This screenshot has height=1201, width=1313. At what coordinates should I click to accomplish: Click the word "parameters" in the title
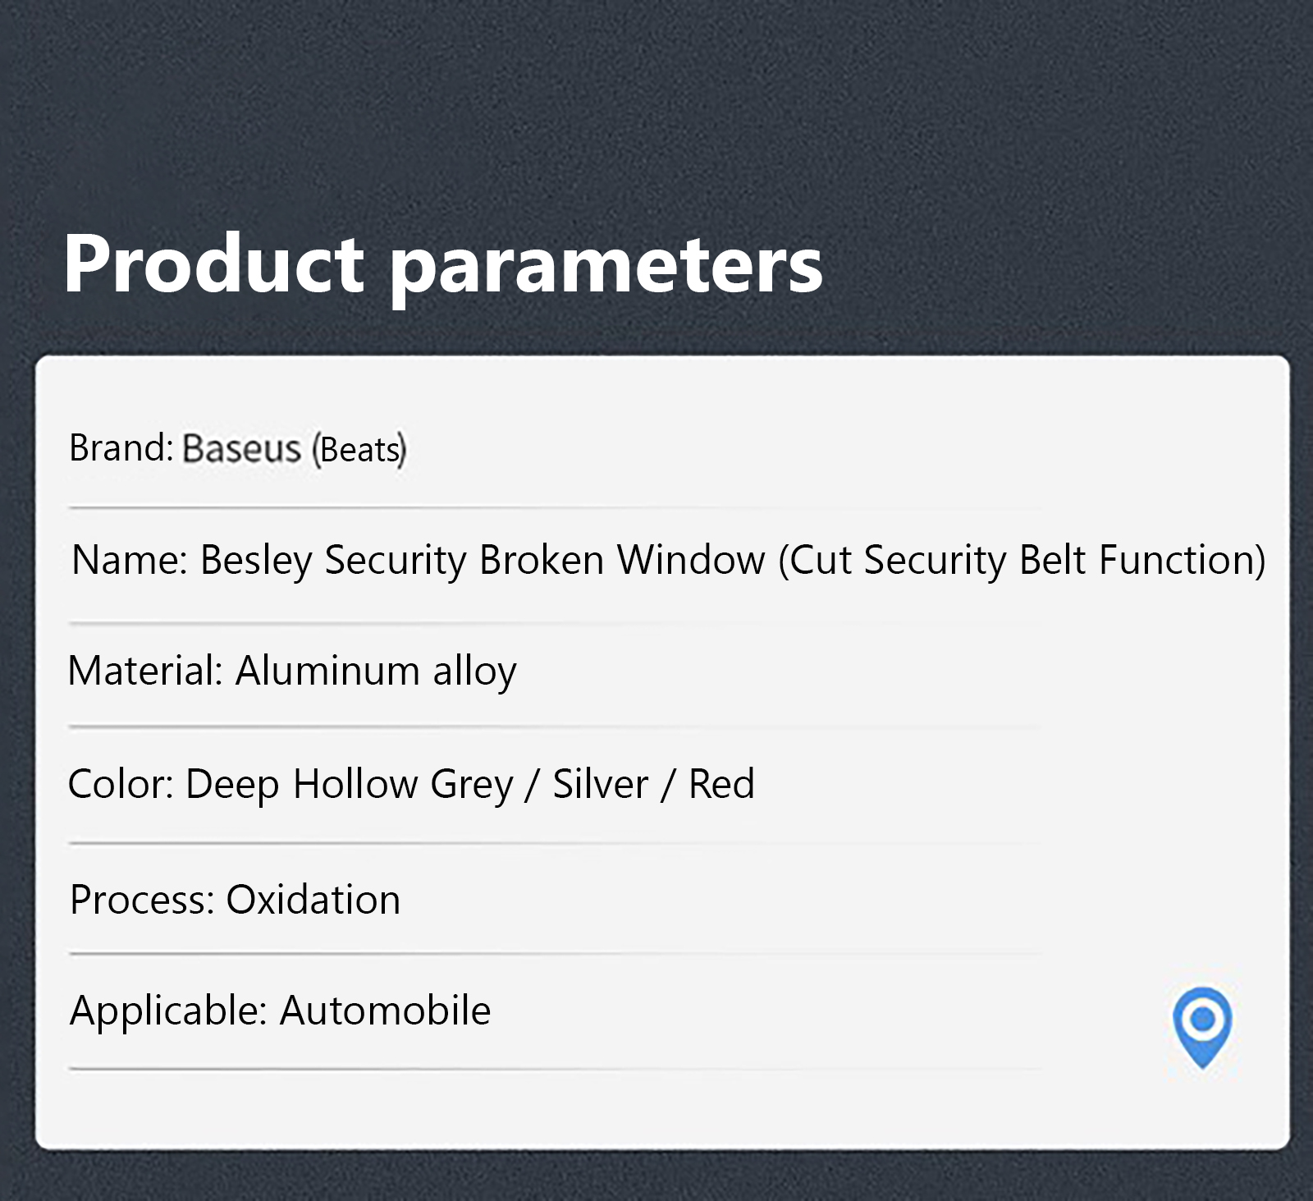coord(606,264)
